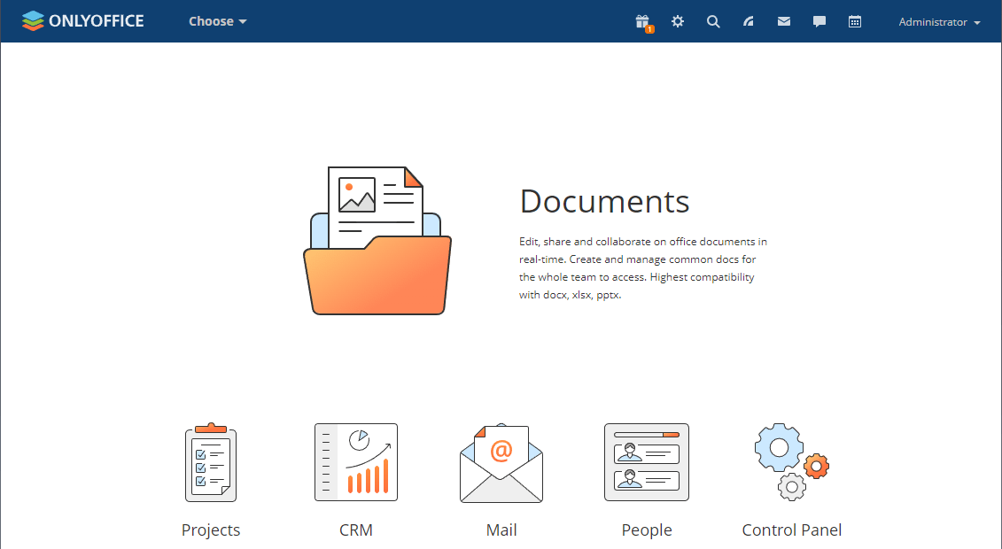Expand the Administrator user menu
Image resolution: width=1002 pixels, height=549 pixels.
939,22
